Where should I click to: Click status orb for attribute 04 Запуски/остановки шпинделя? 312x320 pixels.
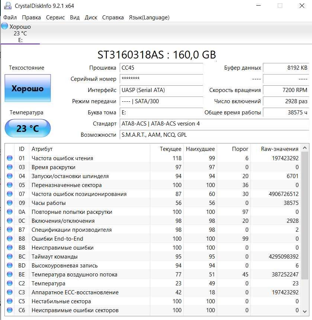[x=10, y=176]
